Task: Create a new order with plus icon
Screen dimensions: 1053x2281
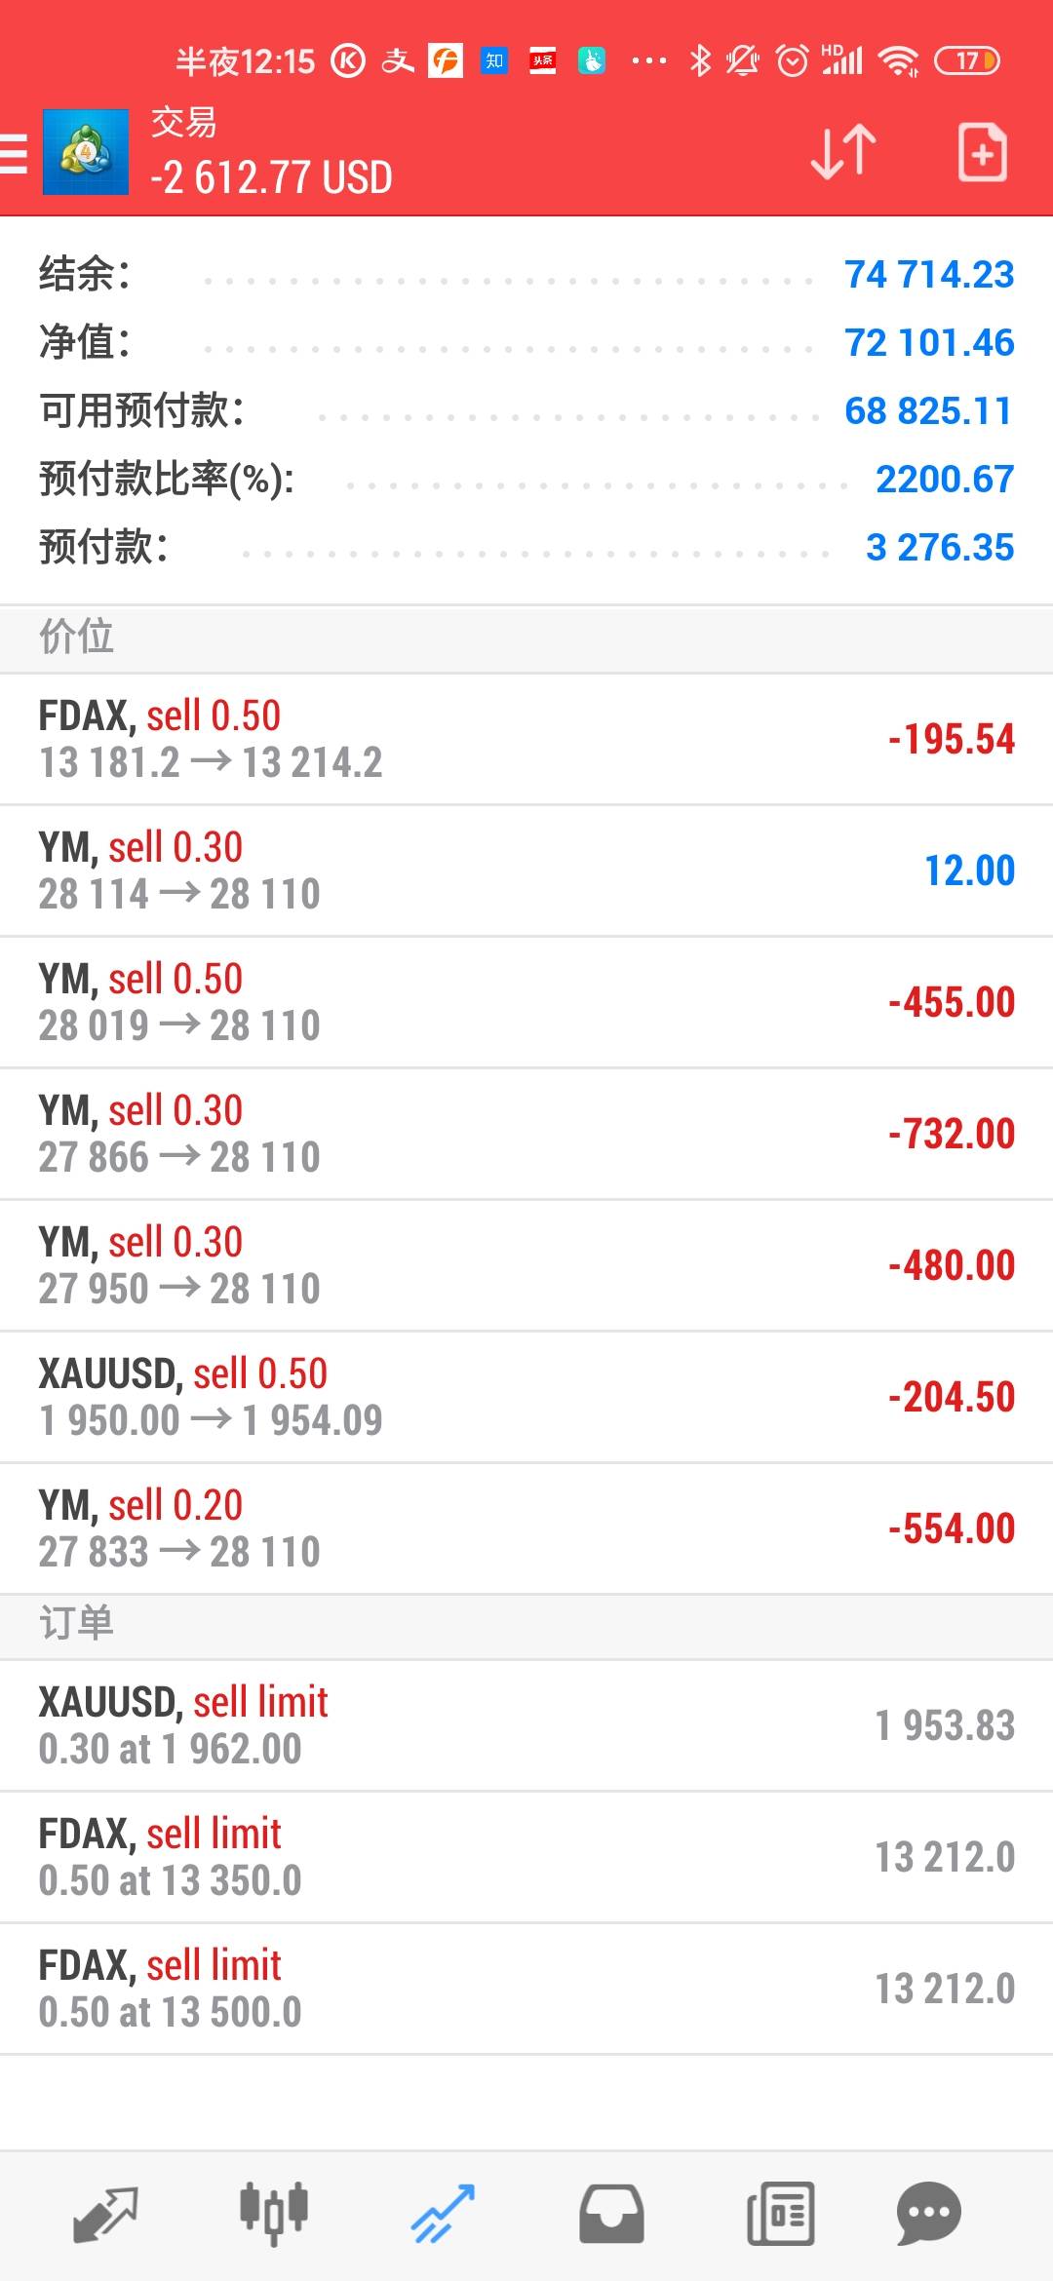Action: [982, 152]
